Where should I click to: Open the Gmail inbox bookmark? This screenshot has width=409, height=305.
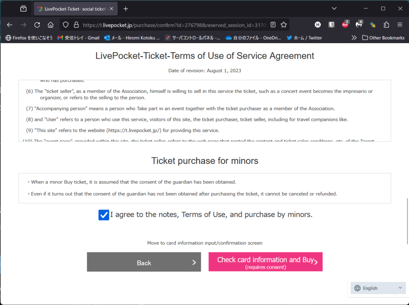pos(78,38)
